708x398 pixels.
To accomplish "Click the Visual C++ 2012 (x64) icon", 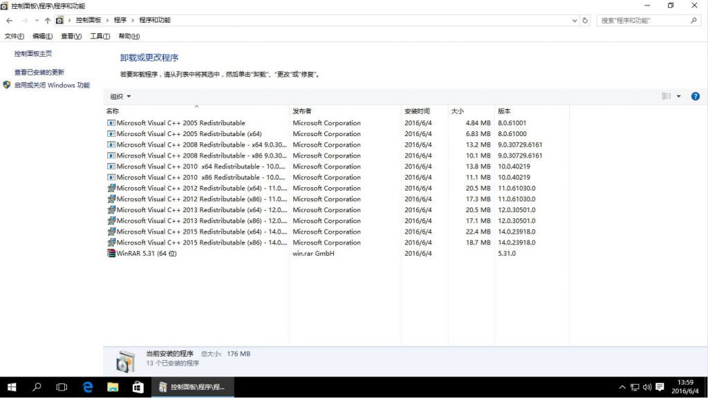I will pos(111,188).
